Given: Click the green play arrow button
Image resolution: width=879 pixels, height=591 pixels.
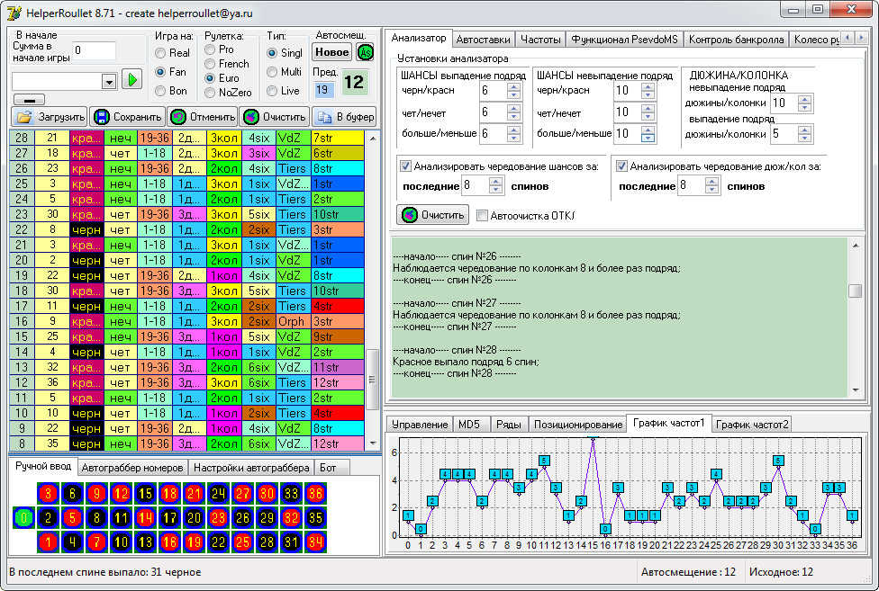Looking at the screenshot, I should 132,80.
